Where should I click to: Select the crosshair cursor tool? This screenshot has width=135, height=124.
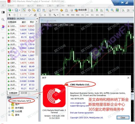(15, 15)
